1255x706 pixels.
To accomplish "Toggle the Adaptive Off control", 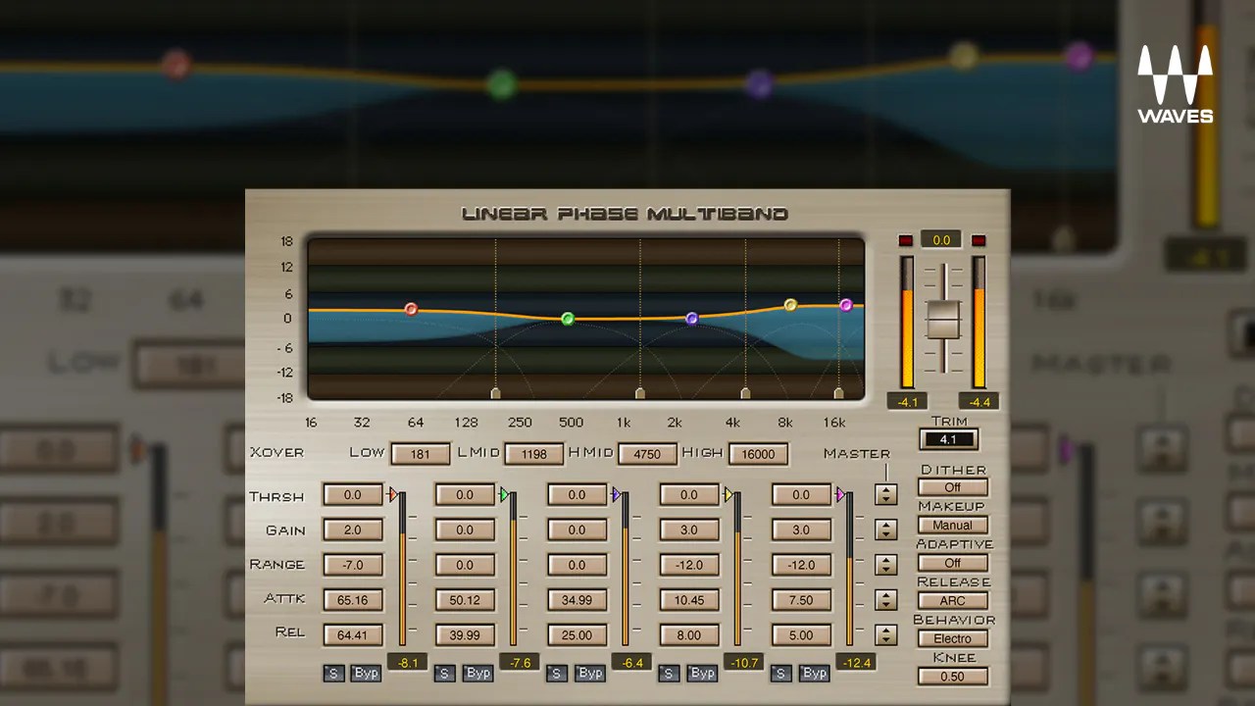I will (952, 563).
